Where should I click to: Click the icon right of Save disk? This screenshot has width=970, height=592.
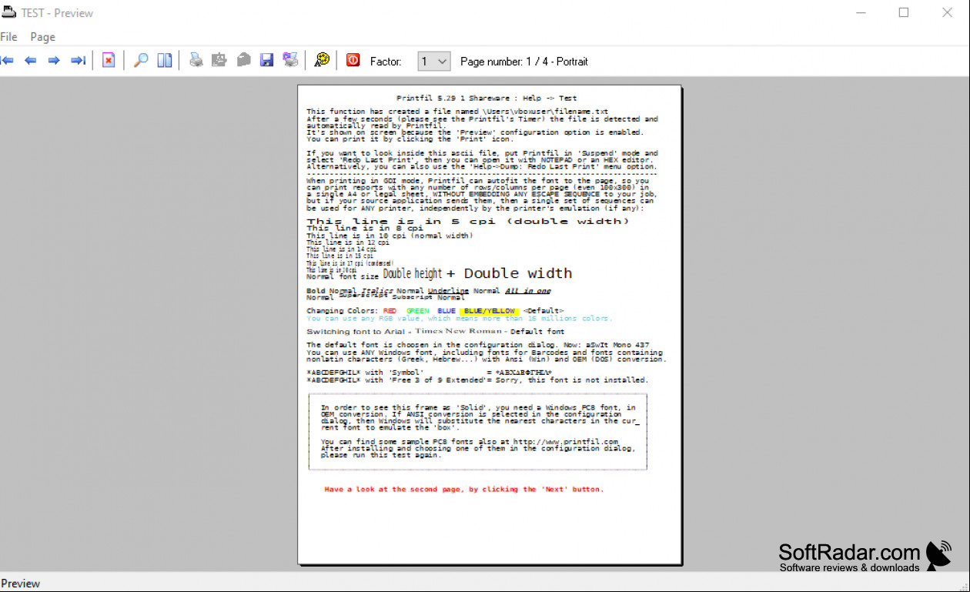290,60
